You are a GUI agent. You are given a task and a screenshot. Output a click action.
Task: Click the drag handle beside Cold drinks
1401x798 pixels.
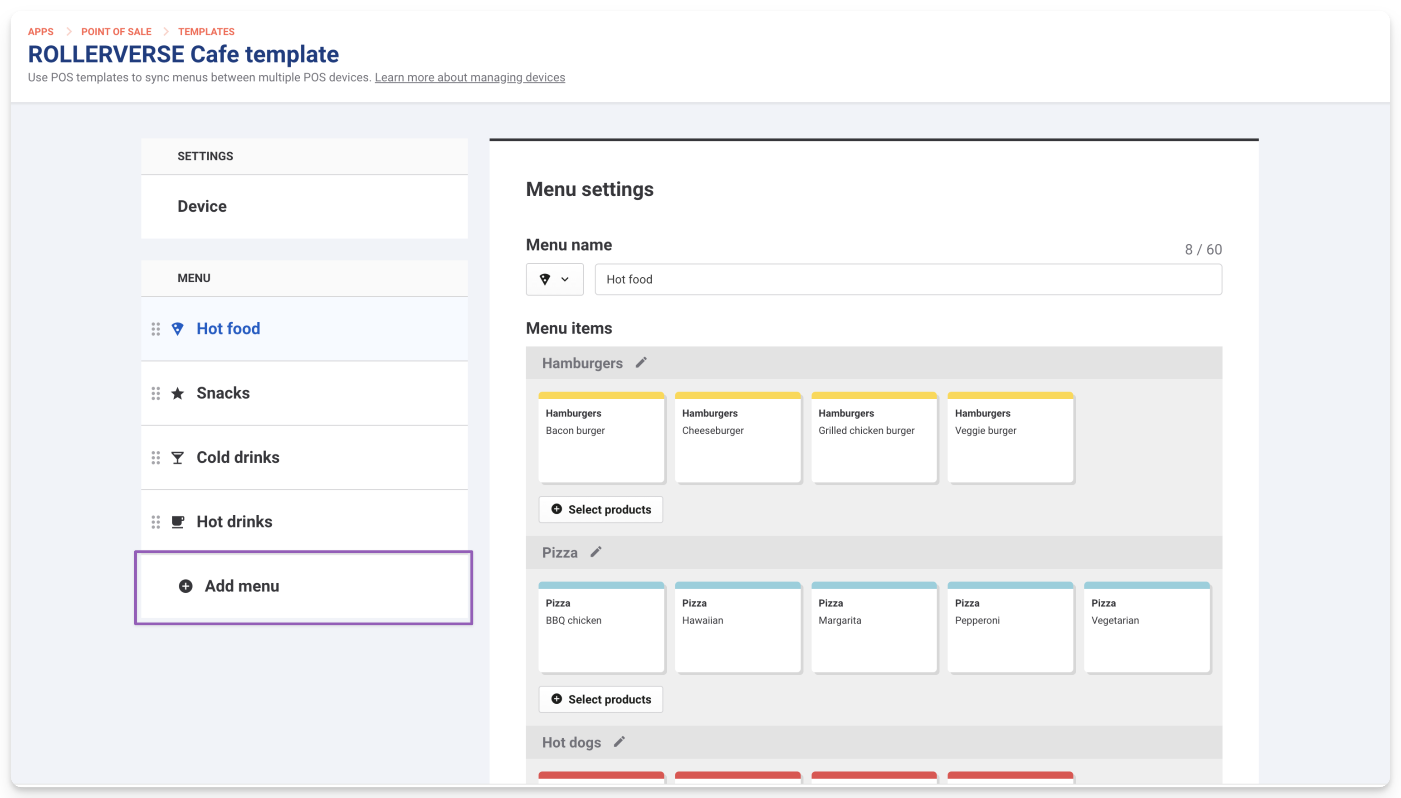156,458
